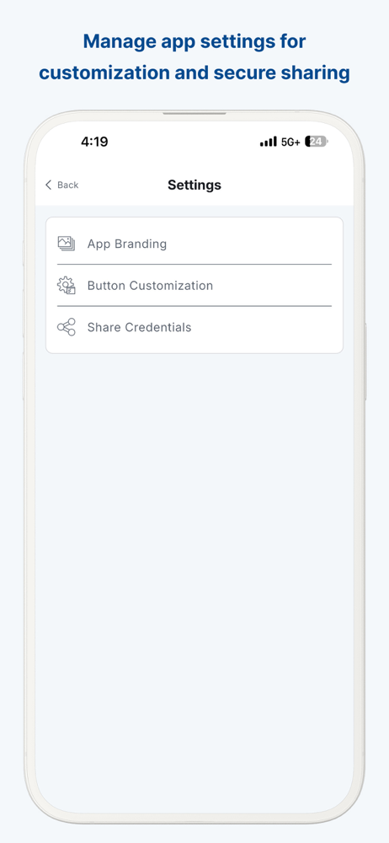This screenshot has height=843, width=389.
Task: Click the cellular signal bars icon
Action: point(269,142)
